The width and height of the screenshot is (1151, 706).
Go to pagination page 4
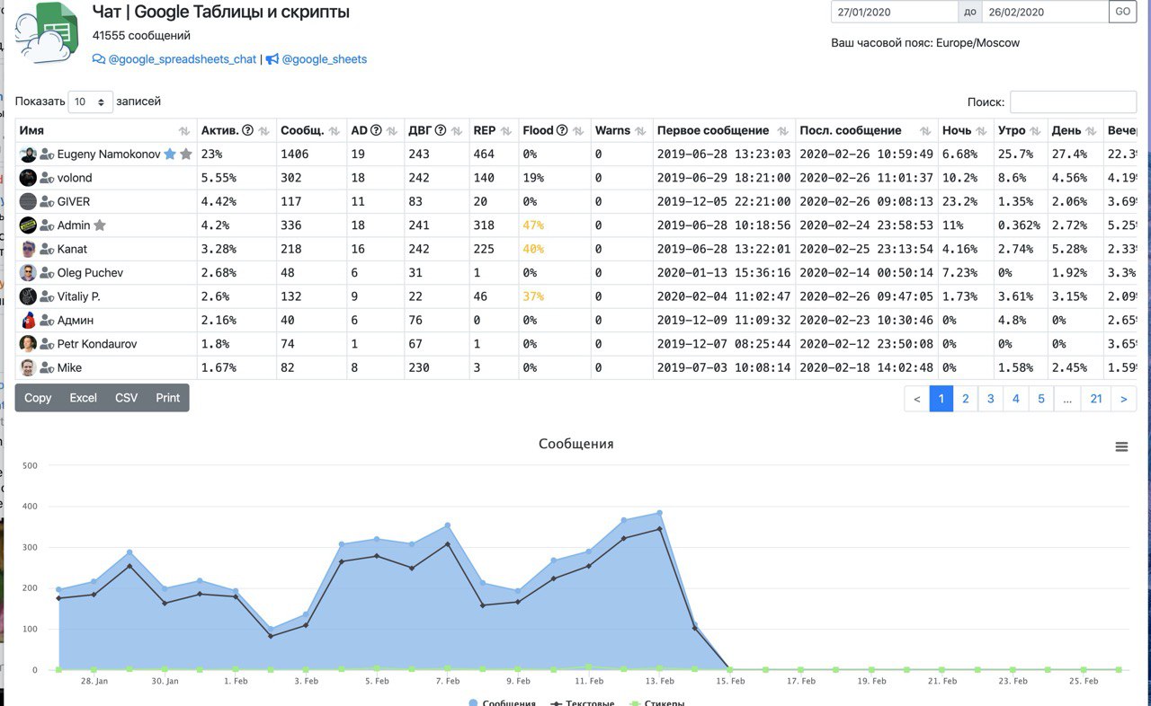point(1016,399)
